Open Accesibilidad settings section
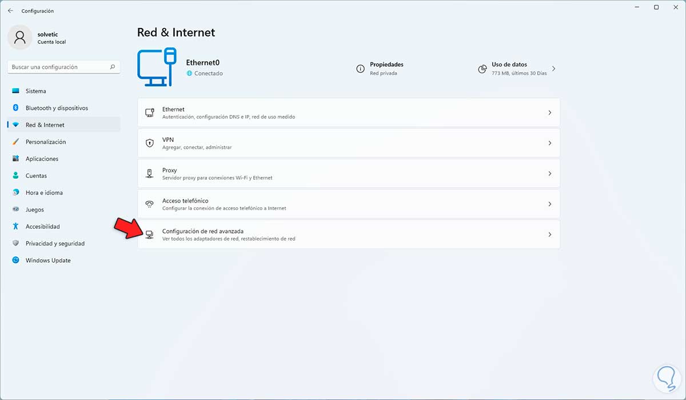Screen dimensions: 686x400 pos(64,227)
